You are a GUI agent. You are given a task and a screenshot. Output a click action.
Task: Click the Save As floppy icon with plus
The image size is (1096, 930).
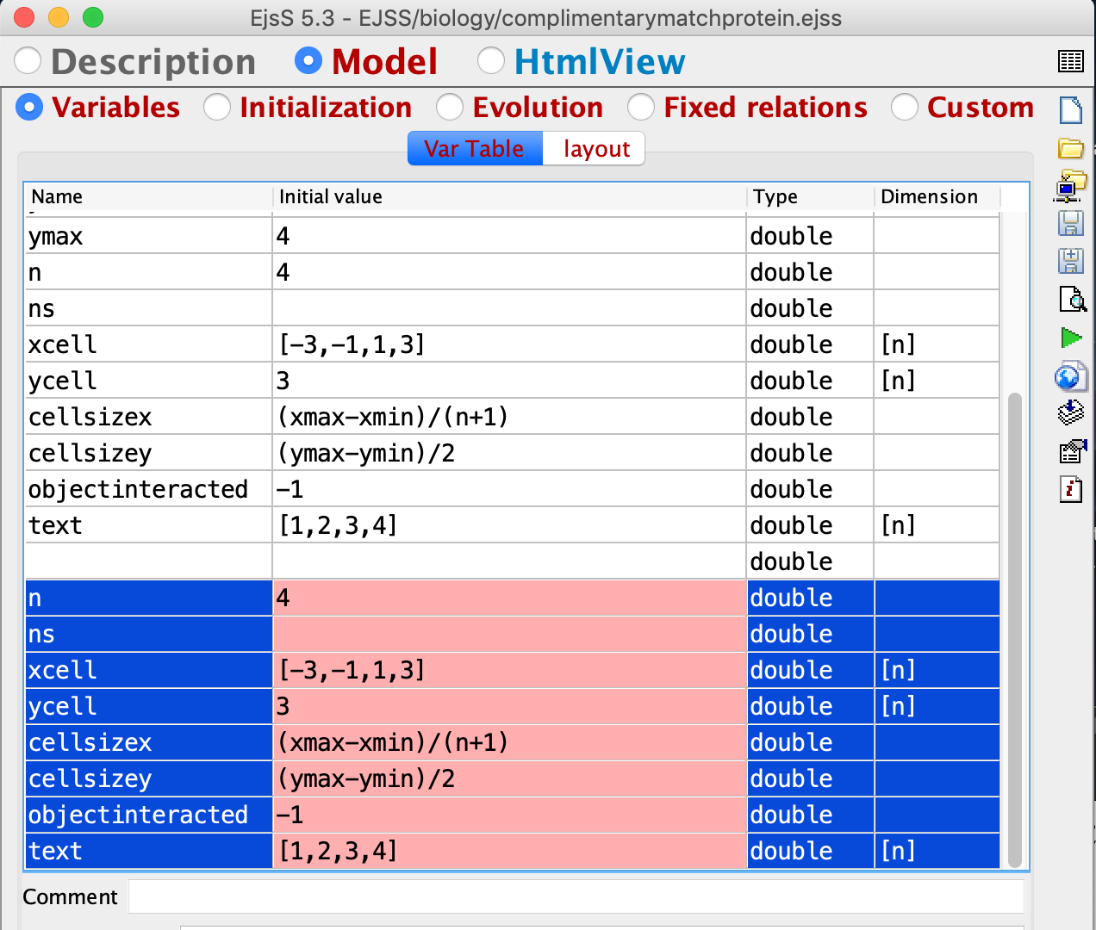1071,261
